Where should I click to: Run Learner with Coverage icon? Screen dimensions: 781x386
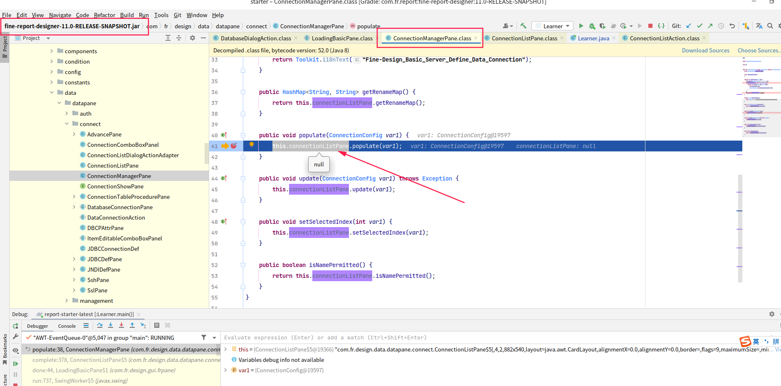click(602, 26)
